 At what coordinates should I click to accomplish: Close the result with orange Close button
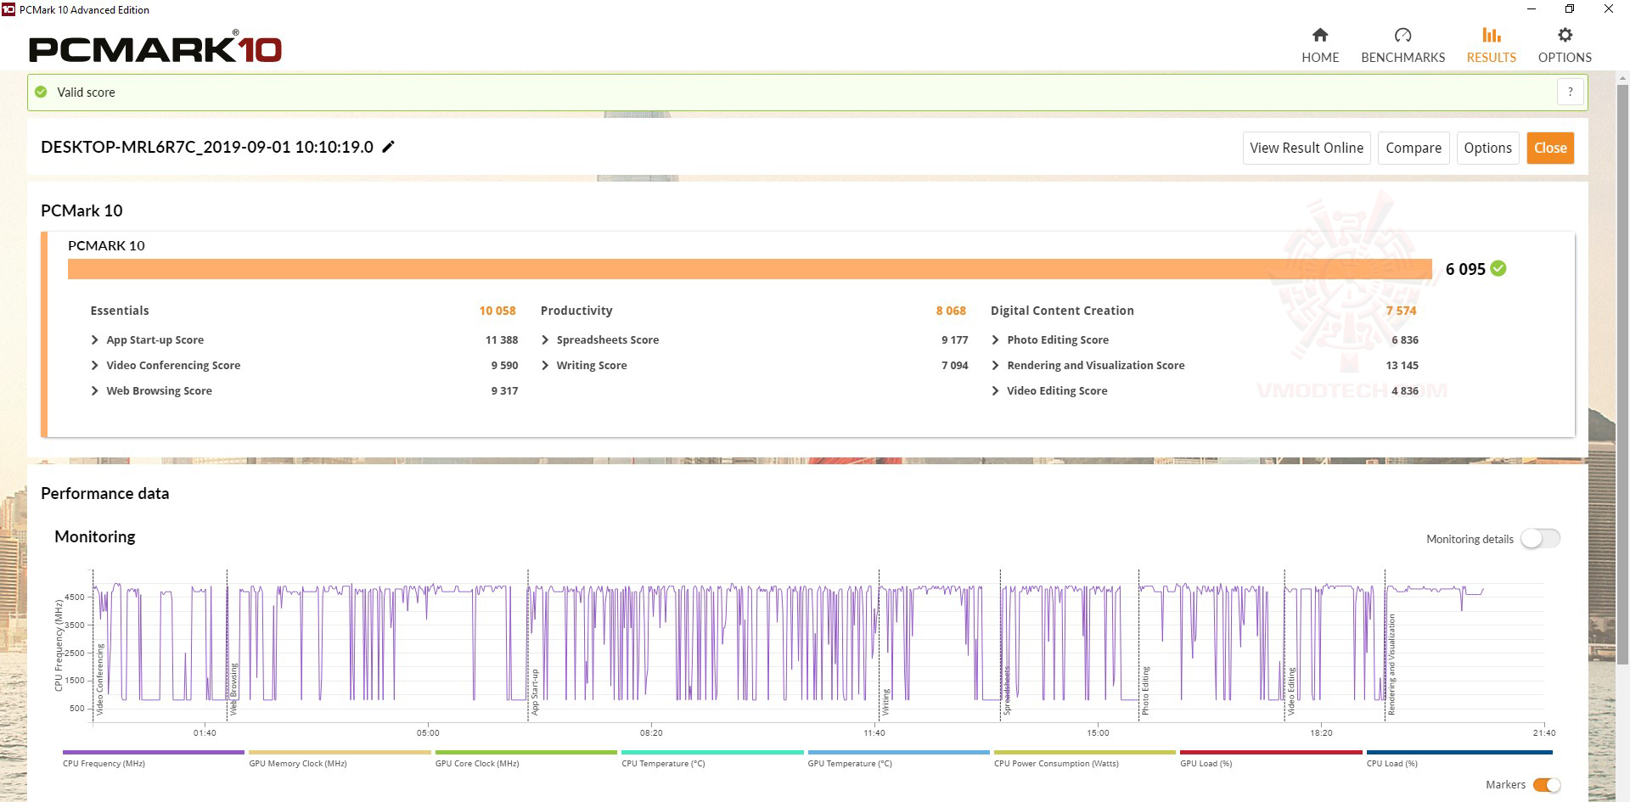(1550, 148)
